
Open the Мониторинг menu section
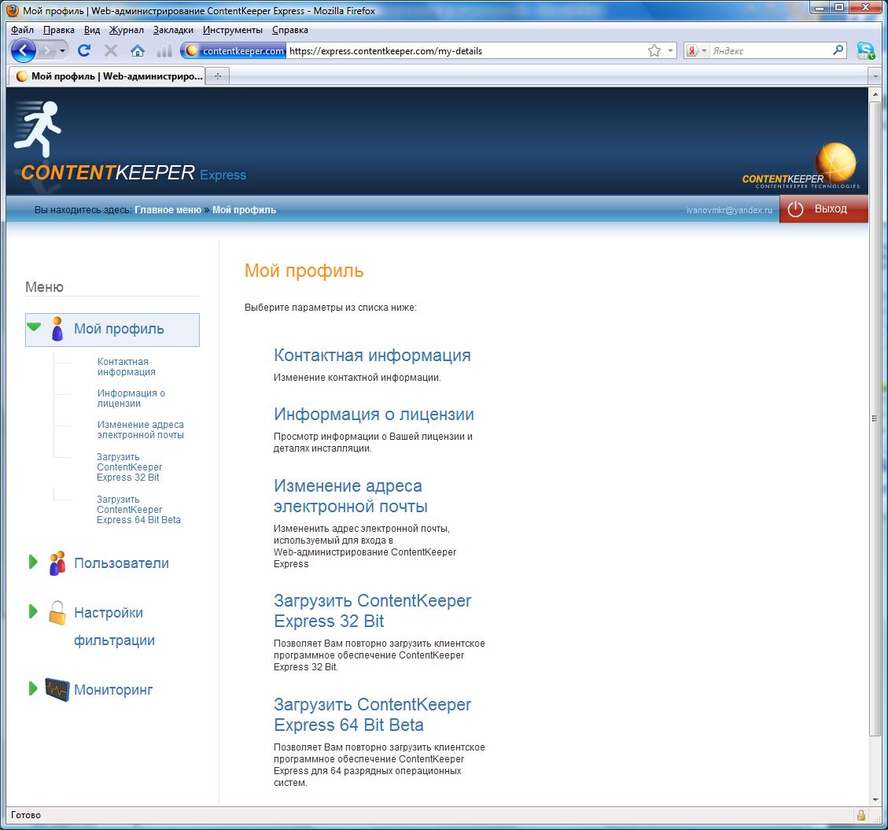[x=113, y=690]
